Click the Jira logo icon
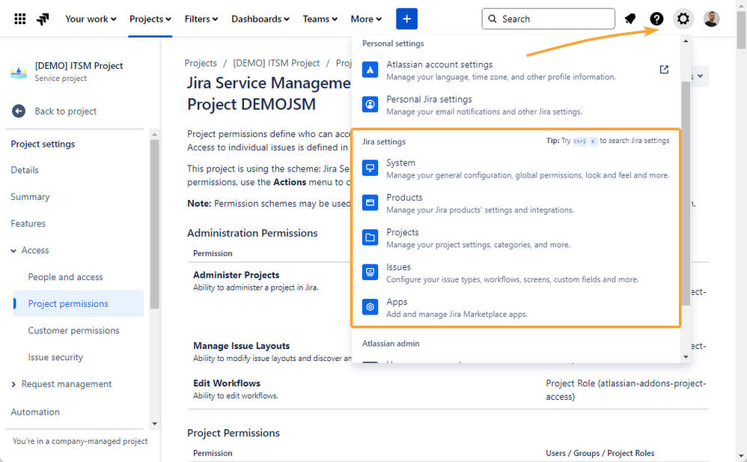Image resolution: width=747 pixels, height=462 pixels. pos(43,19)
